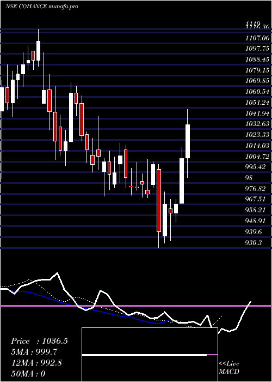Click the <<Live MACD label
This screenshot has height=382, width=272.
click(x=229, y=368)
